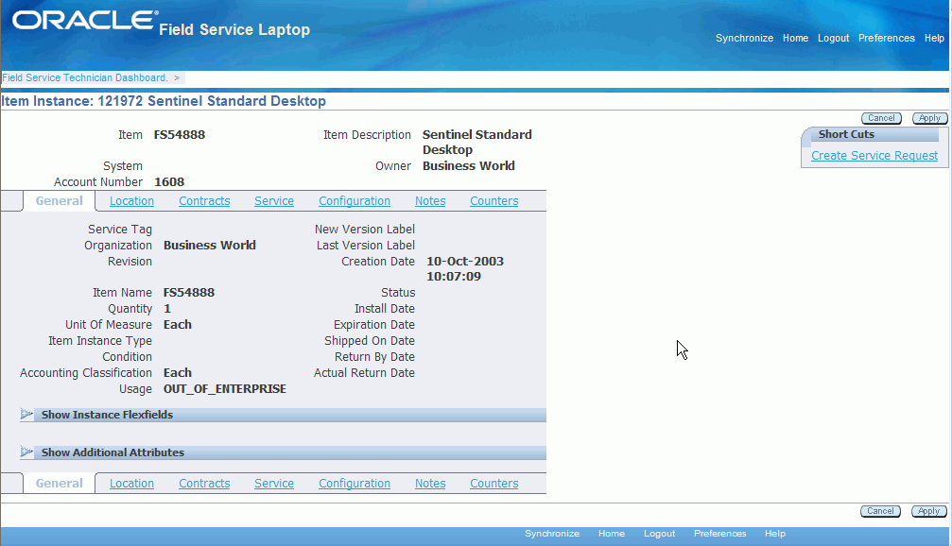Expand Show Additional Attributes triangle

point(26,452)
